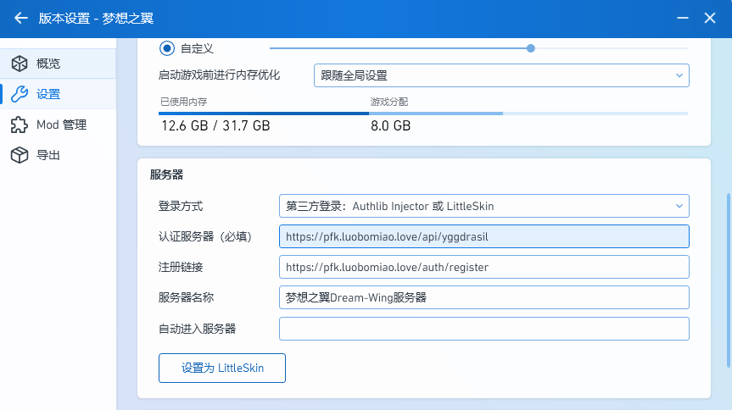The width and height of the screenshot is (732, 410).
Task: Click the puzzle piece Mod icon
Action: click(x=19, y=125)
